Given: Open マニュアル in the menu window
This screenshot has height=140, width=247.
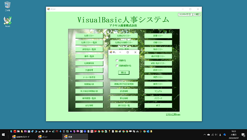Looking at the screenshot, I should pos(158,91).
